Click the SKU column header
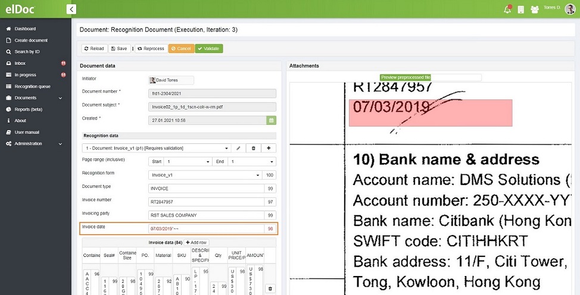 pyautogui.click(x=182, y=255)
